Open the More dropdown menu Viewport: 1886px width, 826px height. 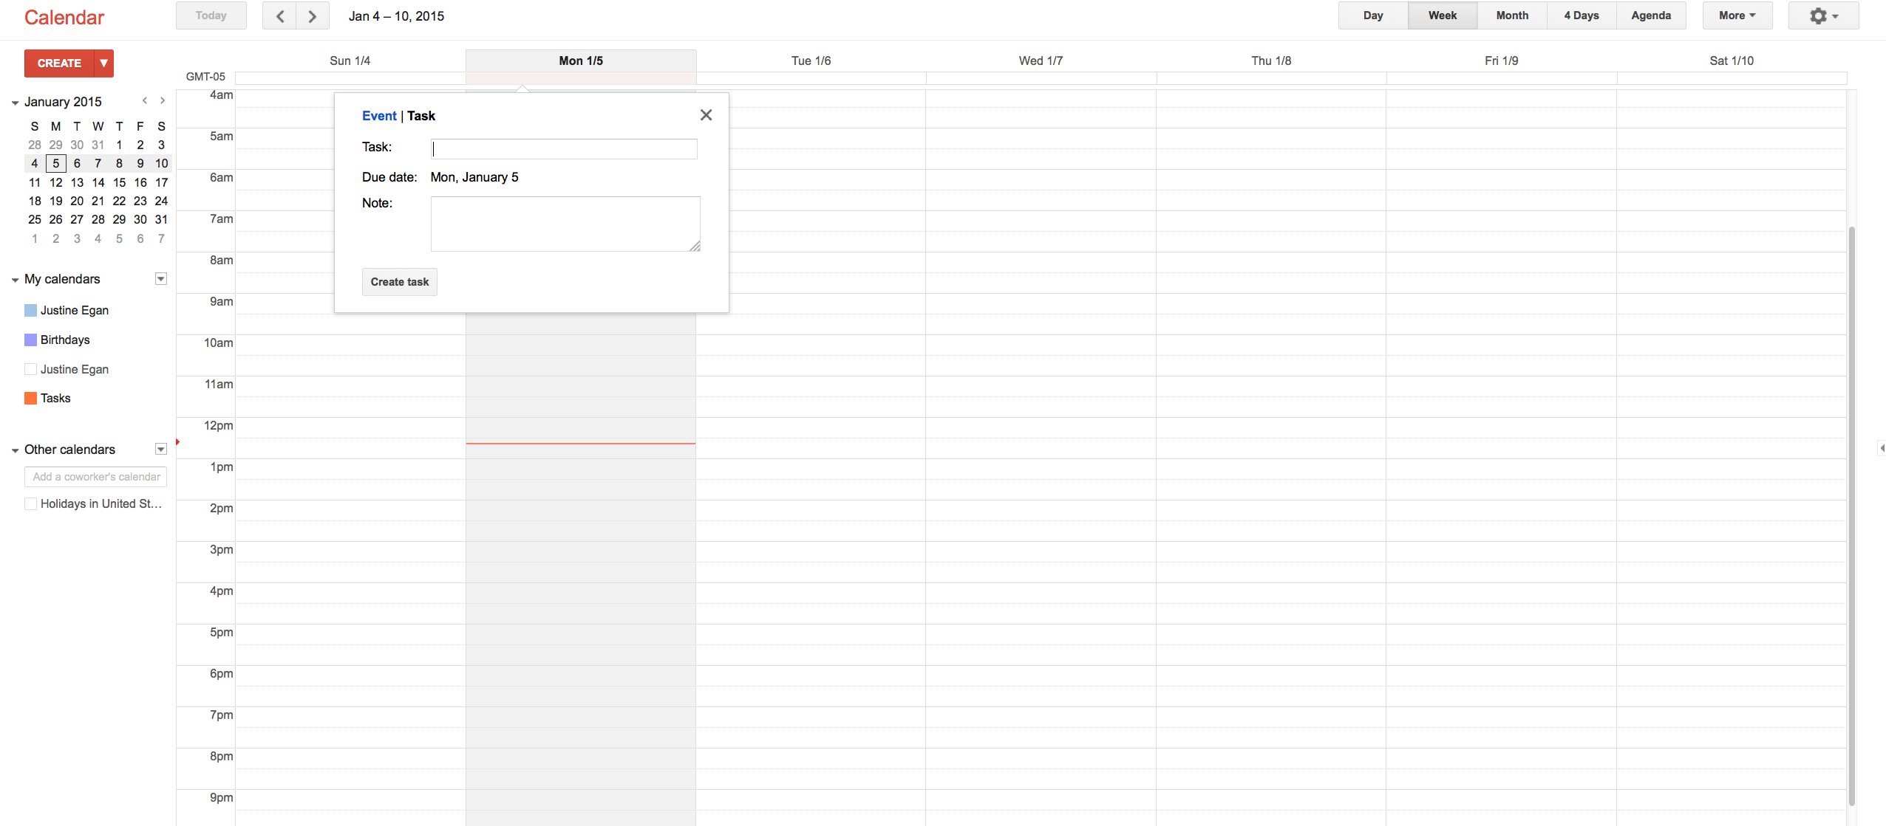point(1737,16)
